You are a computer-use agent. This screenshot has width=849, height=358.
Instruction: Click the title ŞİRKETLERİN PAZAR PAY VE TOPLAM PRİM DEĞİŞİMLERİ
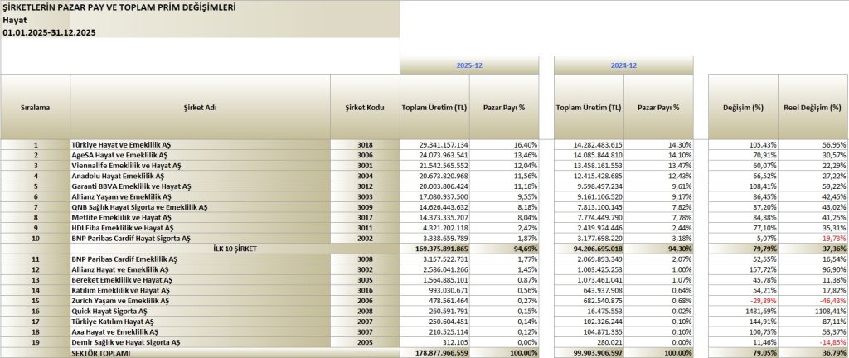(x=119, y=7)
